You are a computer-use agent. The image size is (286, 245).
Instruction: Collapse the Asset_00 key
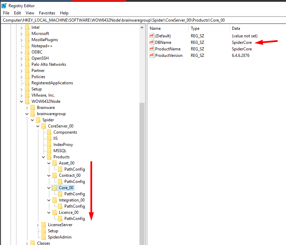coord(49,163)
